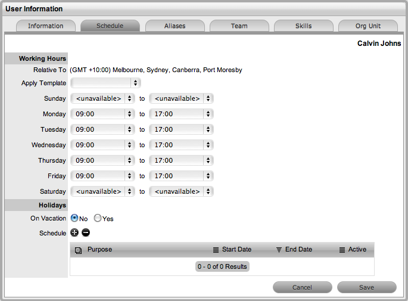Select Yes for On Vacation
Image resolution: width=408 pixels, height=301 pixels.
pos(98,218)
